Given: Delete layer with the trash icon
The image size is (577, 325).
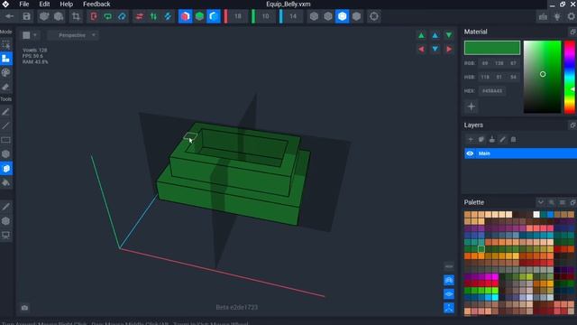Looking at the screenshot, I should [513, 139].
